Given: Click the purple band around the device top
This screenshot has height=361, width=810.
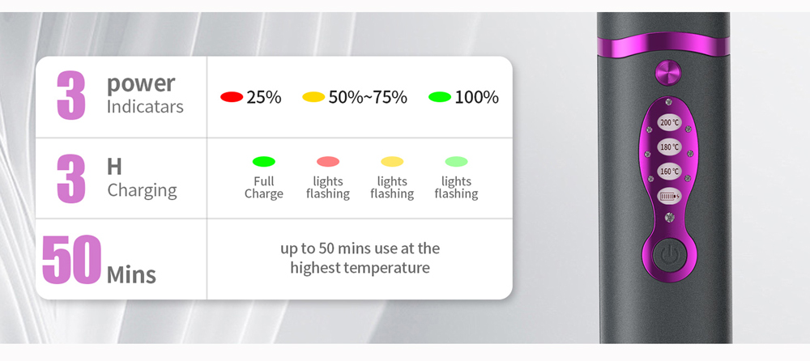Looking at the screenshot, I should pyautogui.click(x=664, y=45).
